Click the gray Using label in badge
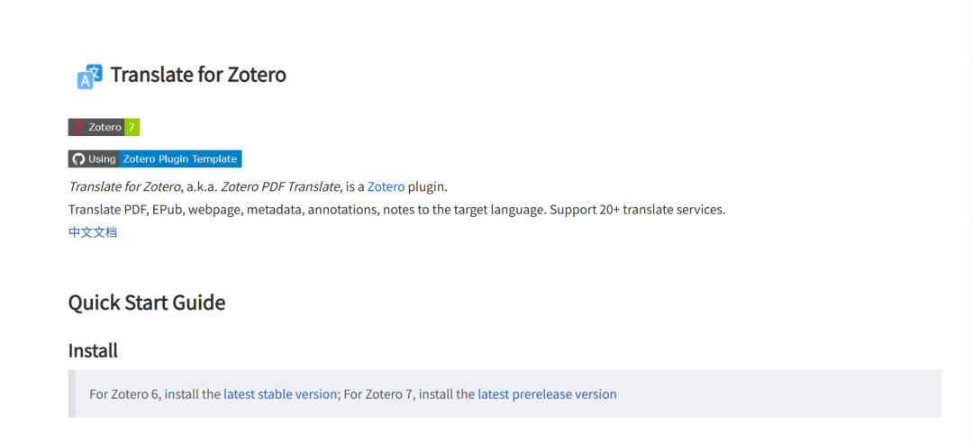Image resolution: width=973 pixels, height=442 pixels. coord(102,158)
